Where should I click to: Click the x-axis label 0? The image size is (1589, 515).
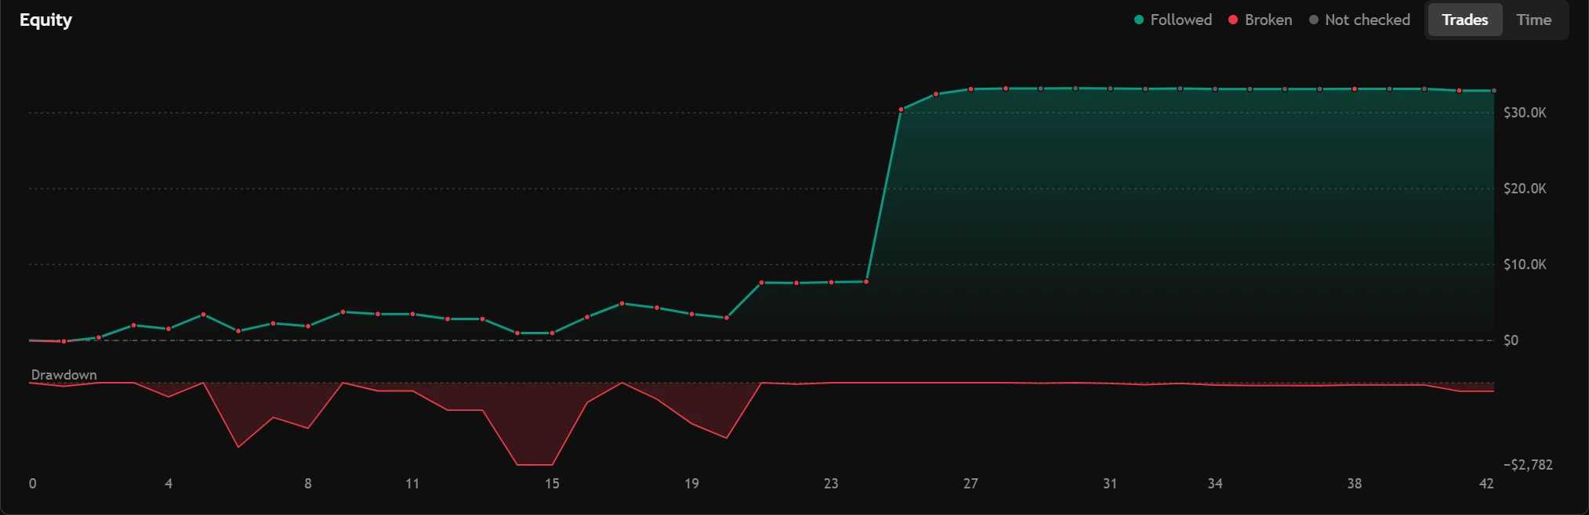click(x=32, y=484)
